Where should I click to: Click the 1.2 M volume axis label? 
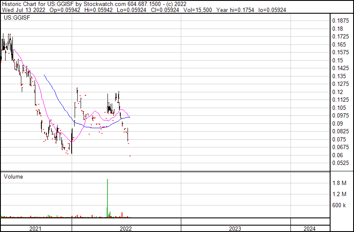[x=339, y=194]
